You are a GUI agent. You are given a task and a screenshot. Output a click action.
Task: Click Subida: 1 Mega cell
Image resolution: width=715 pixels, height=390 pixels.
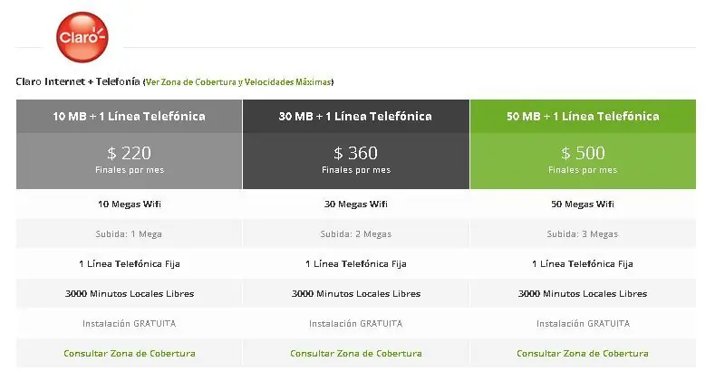(x=129, y=233)
